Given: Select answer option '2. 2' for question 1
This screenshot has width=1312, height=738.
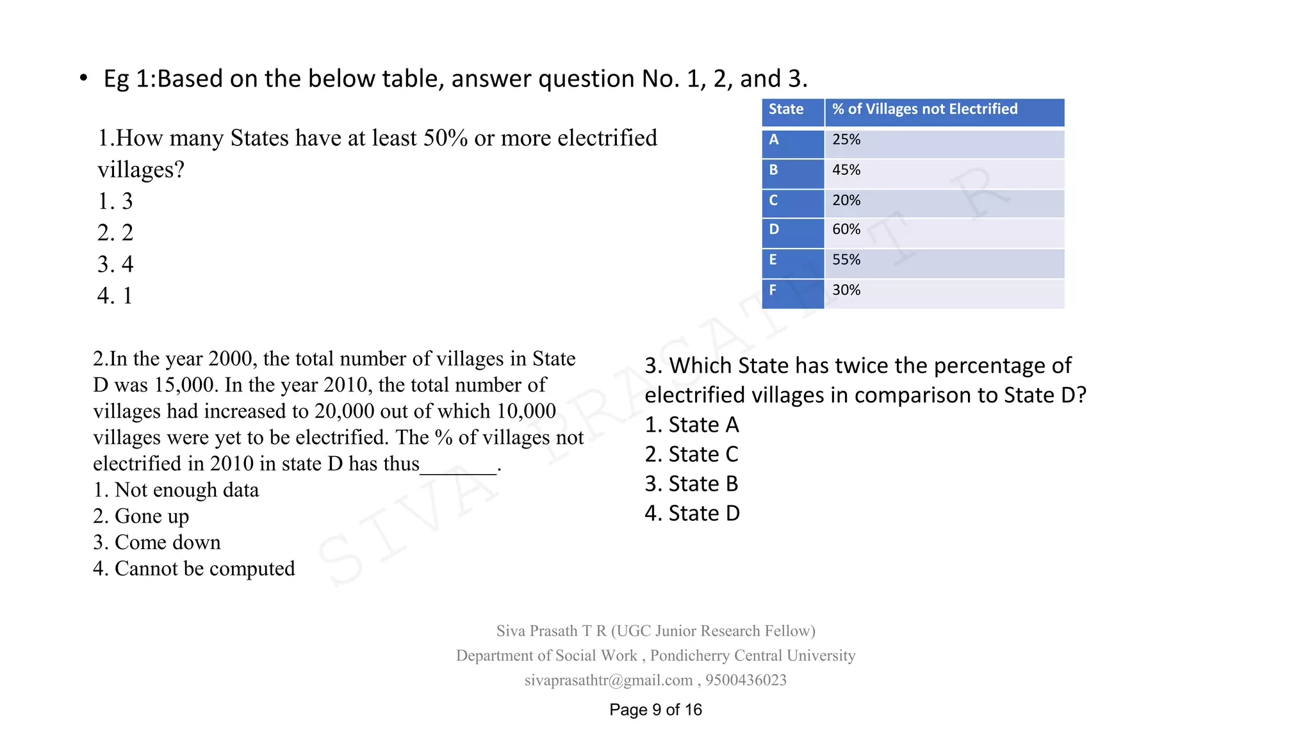Looking at the screenshot, I should coord(115,233).
